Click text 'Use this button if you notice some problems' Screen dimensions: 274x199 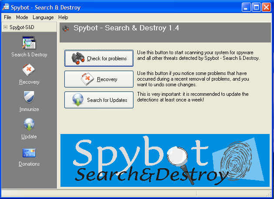click(x=193, y=79)
